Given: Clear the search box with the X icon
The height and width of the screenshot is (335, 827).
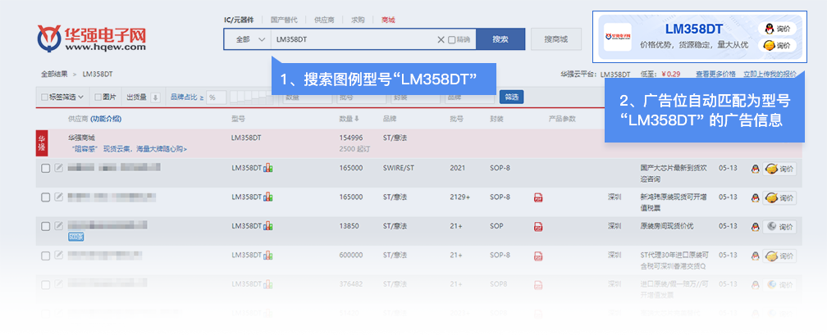Looking at the screenshot, I should click(x=441, y=39).
